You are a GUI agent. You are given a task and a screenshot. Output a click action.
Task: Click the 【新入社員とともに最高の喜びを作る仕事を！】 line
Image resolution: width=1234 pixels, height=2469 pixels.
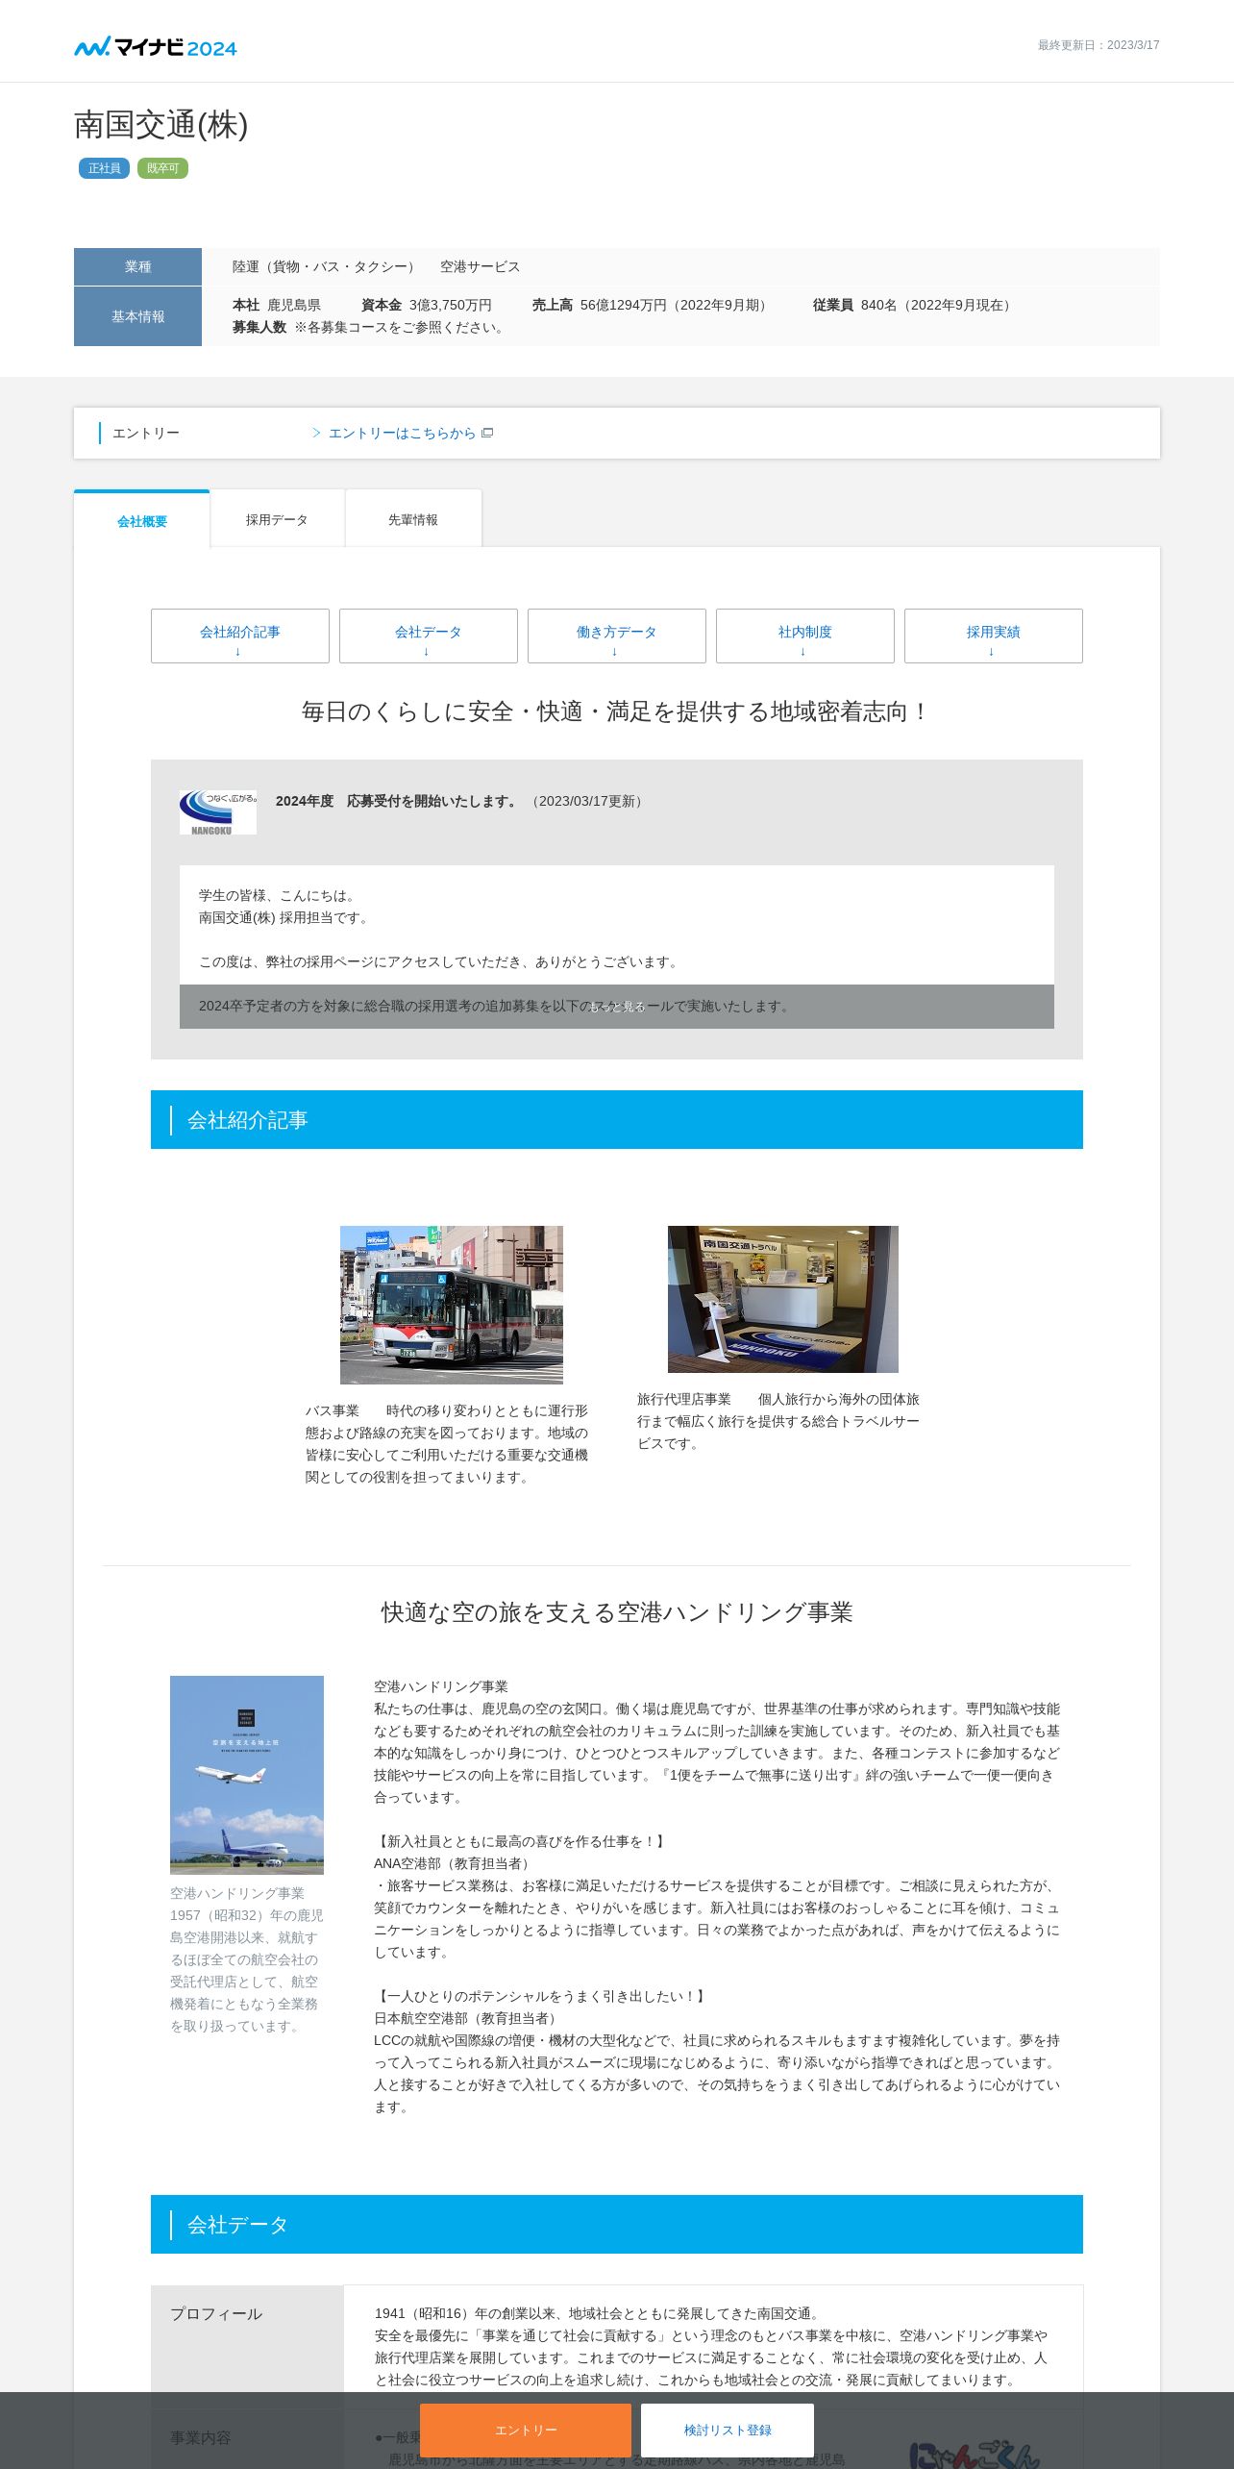521,1841
